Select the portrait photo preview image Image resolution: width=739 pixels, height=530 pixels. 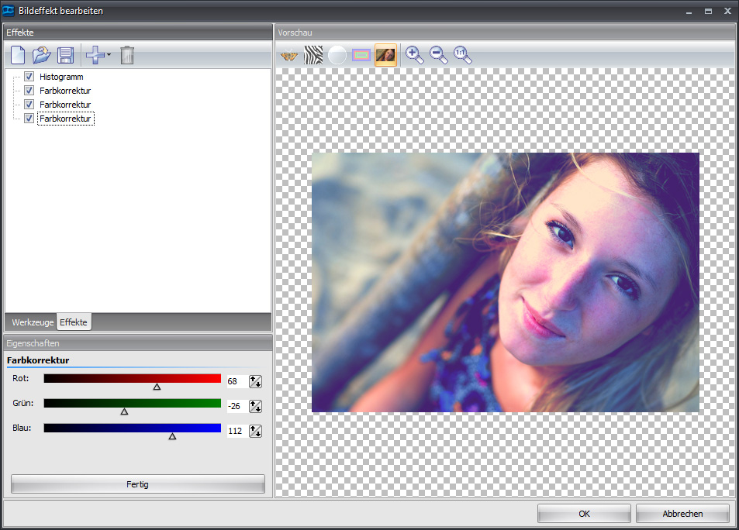[x=385, y=55]
